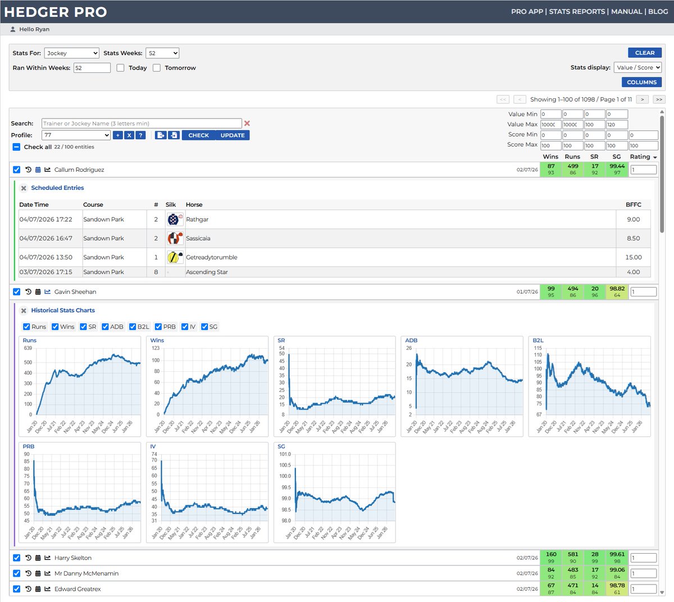This screenshot has height=602, width=674.
Task: Click the CLEAR button
Action: (x=645, y=53)
